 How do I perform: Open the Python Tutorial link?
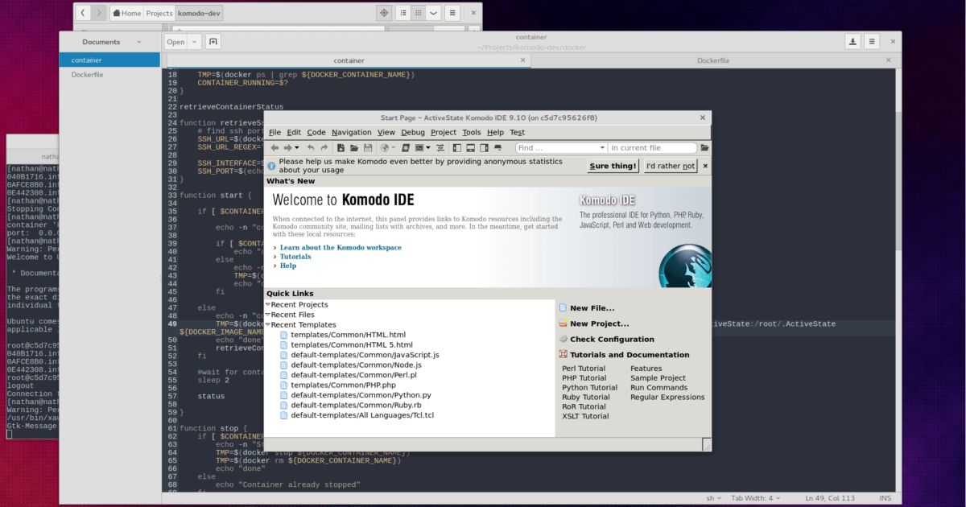[x=590, y=387]
